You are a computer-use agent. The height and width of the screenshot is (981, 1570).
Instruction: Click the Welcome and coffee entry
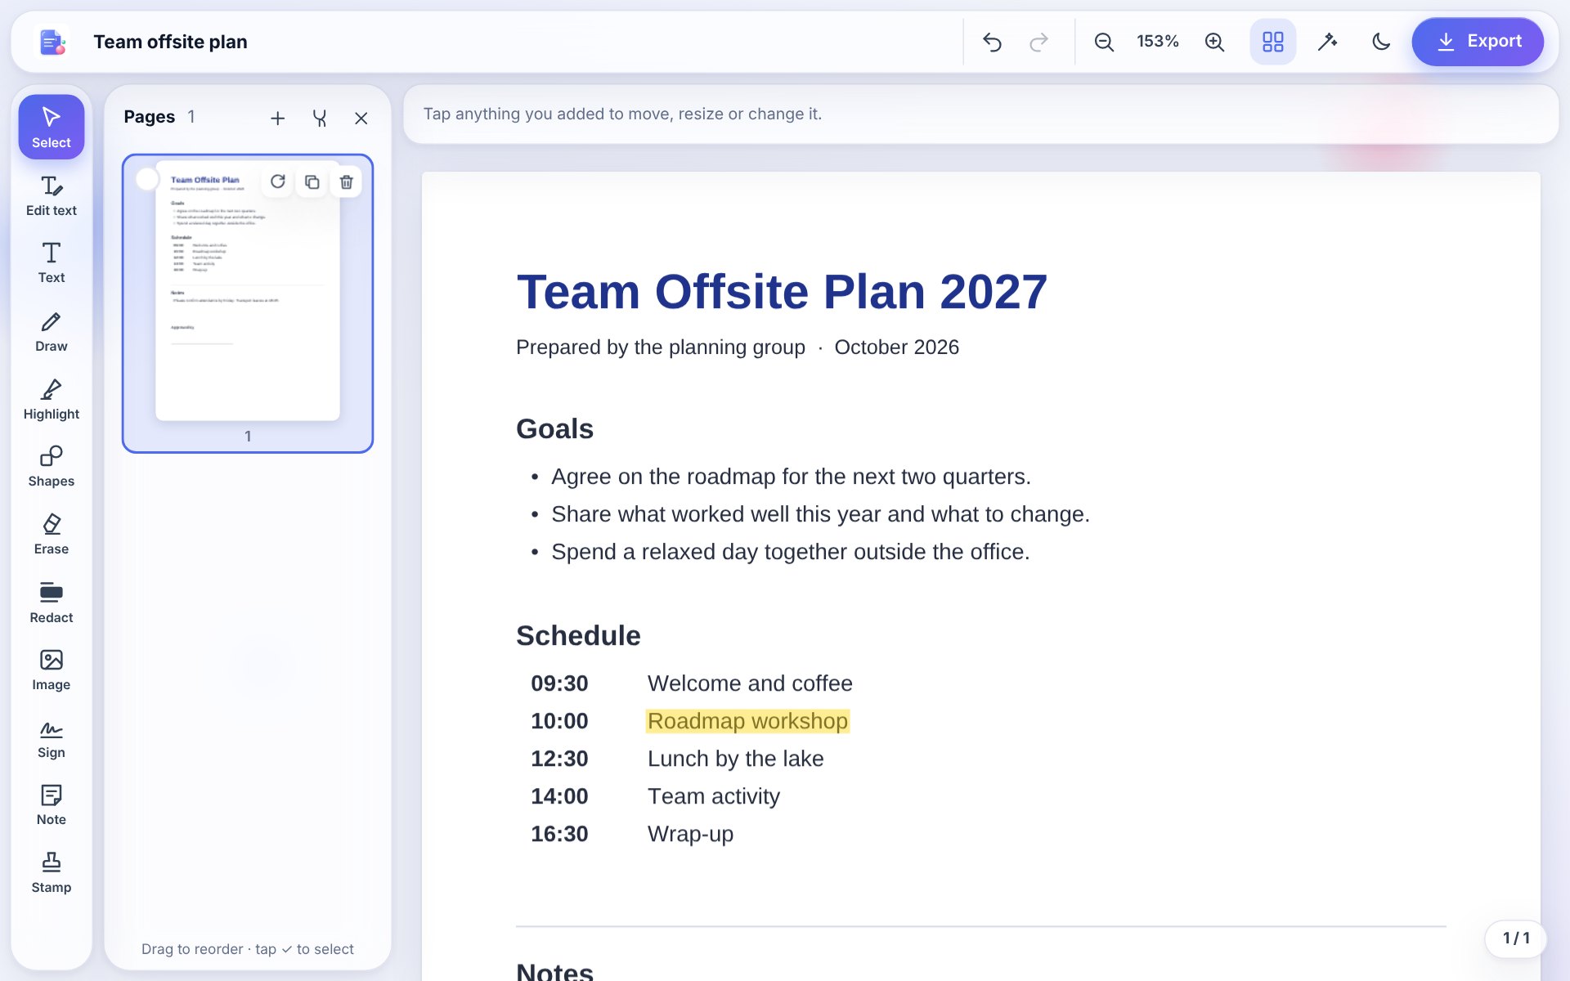[x=750, y=683]
